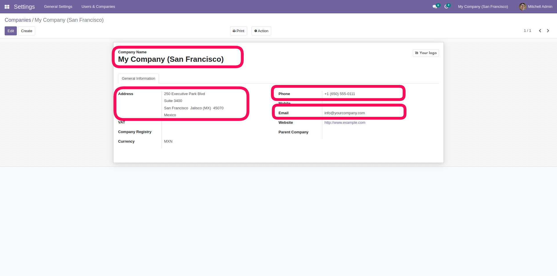Open the apps grid menu icon
The height and width of the screenshot is (276, 557).
pos(7,7)
